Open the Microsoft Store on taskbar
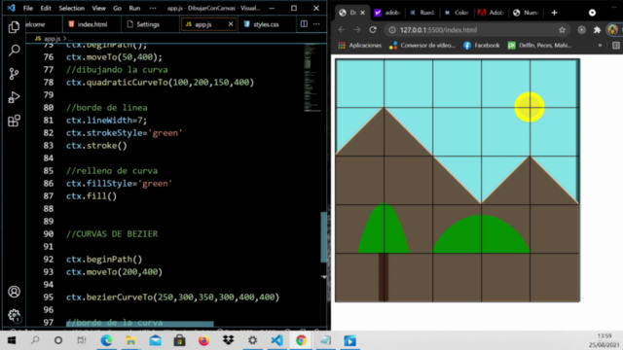 [x=179, y=340]
